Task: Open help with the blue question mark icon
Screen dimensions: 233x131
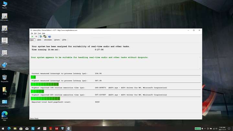Action: [50, 37]
